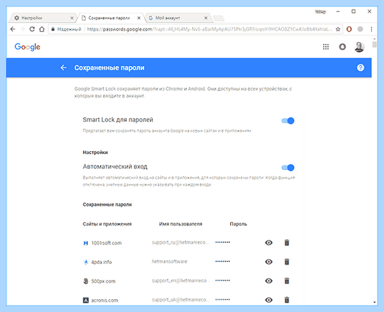Open the help question mark icon
The image size is (384, 312).
click(x=360, y=68)
